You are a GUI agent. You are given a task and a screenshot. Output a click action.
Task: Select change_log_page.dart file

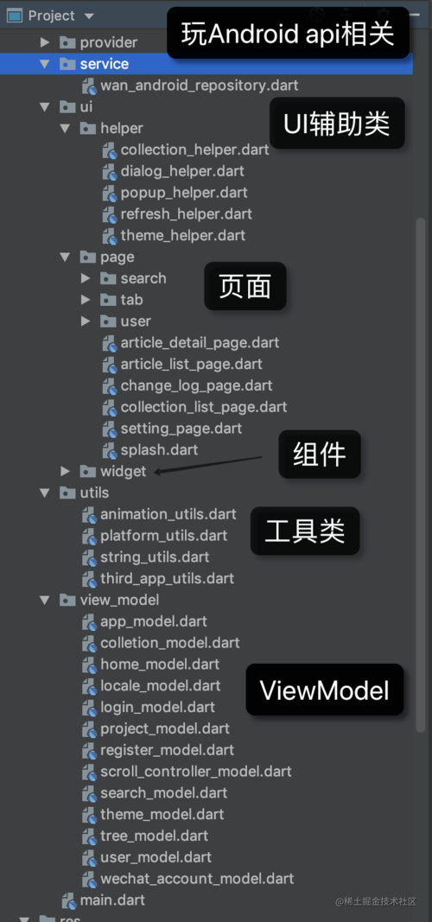tap(196, 385)
